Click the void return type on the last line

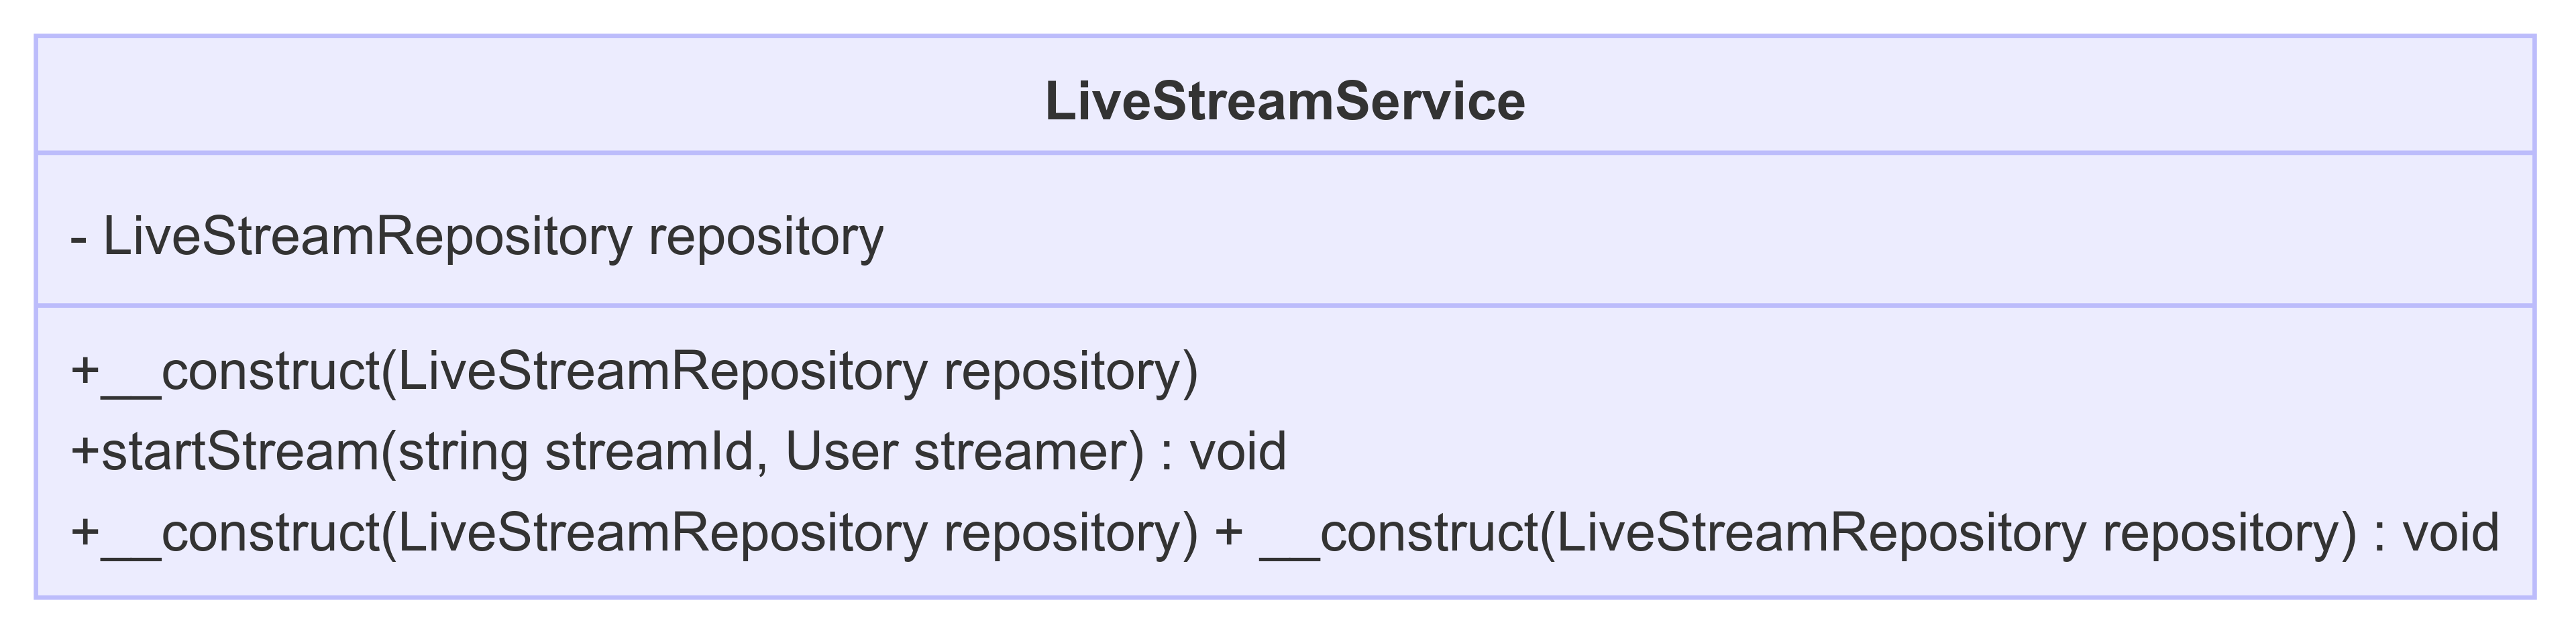tap(2451, 532)
